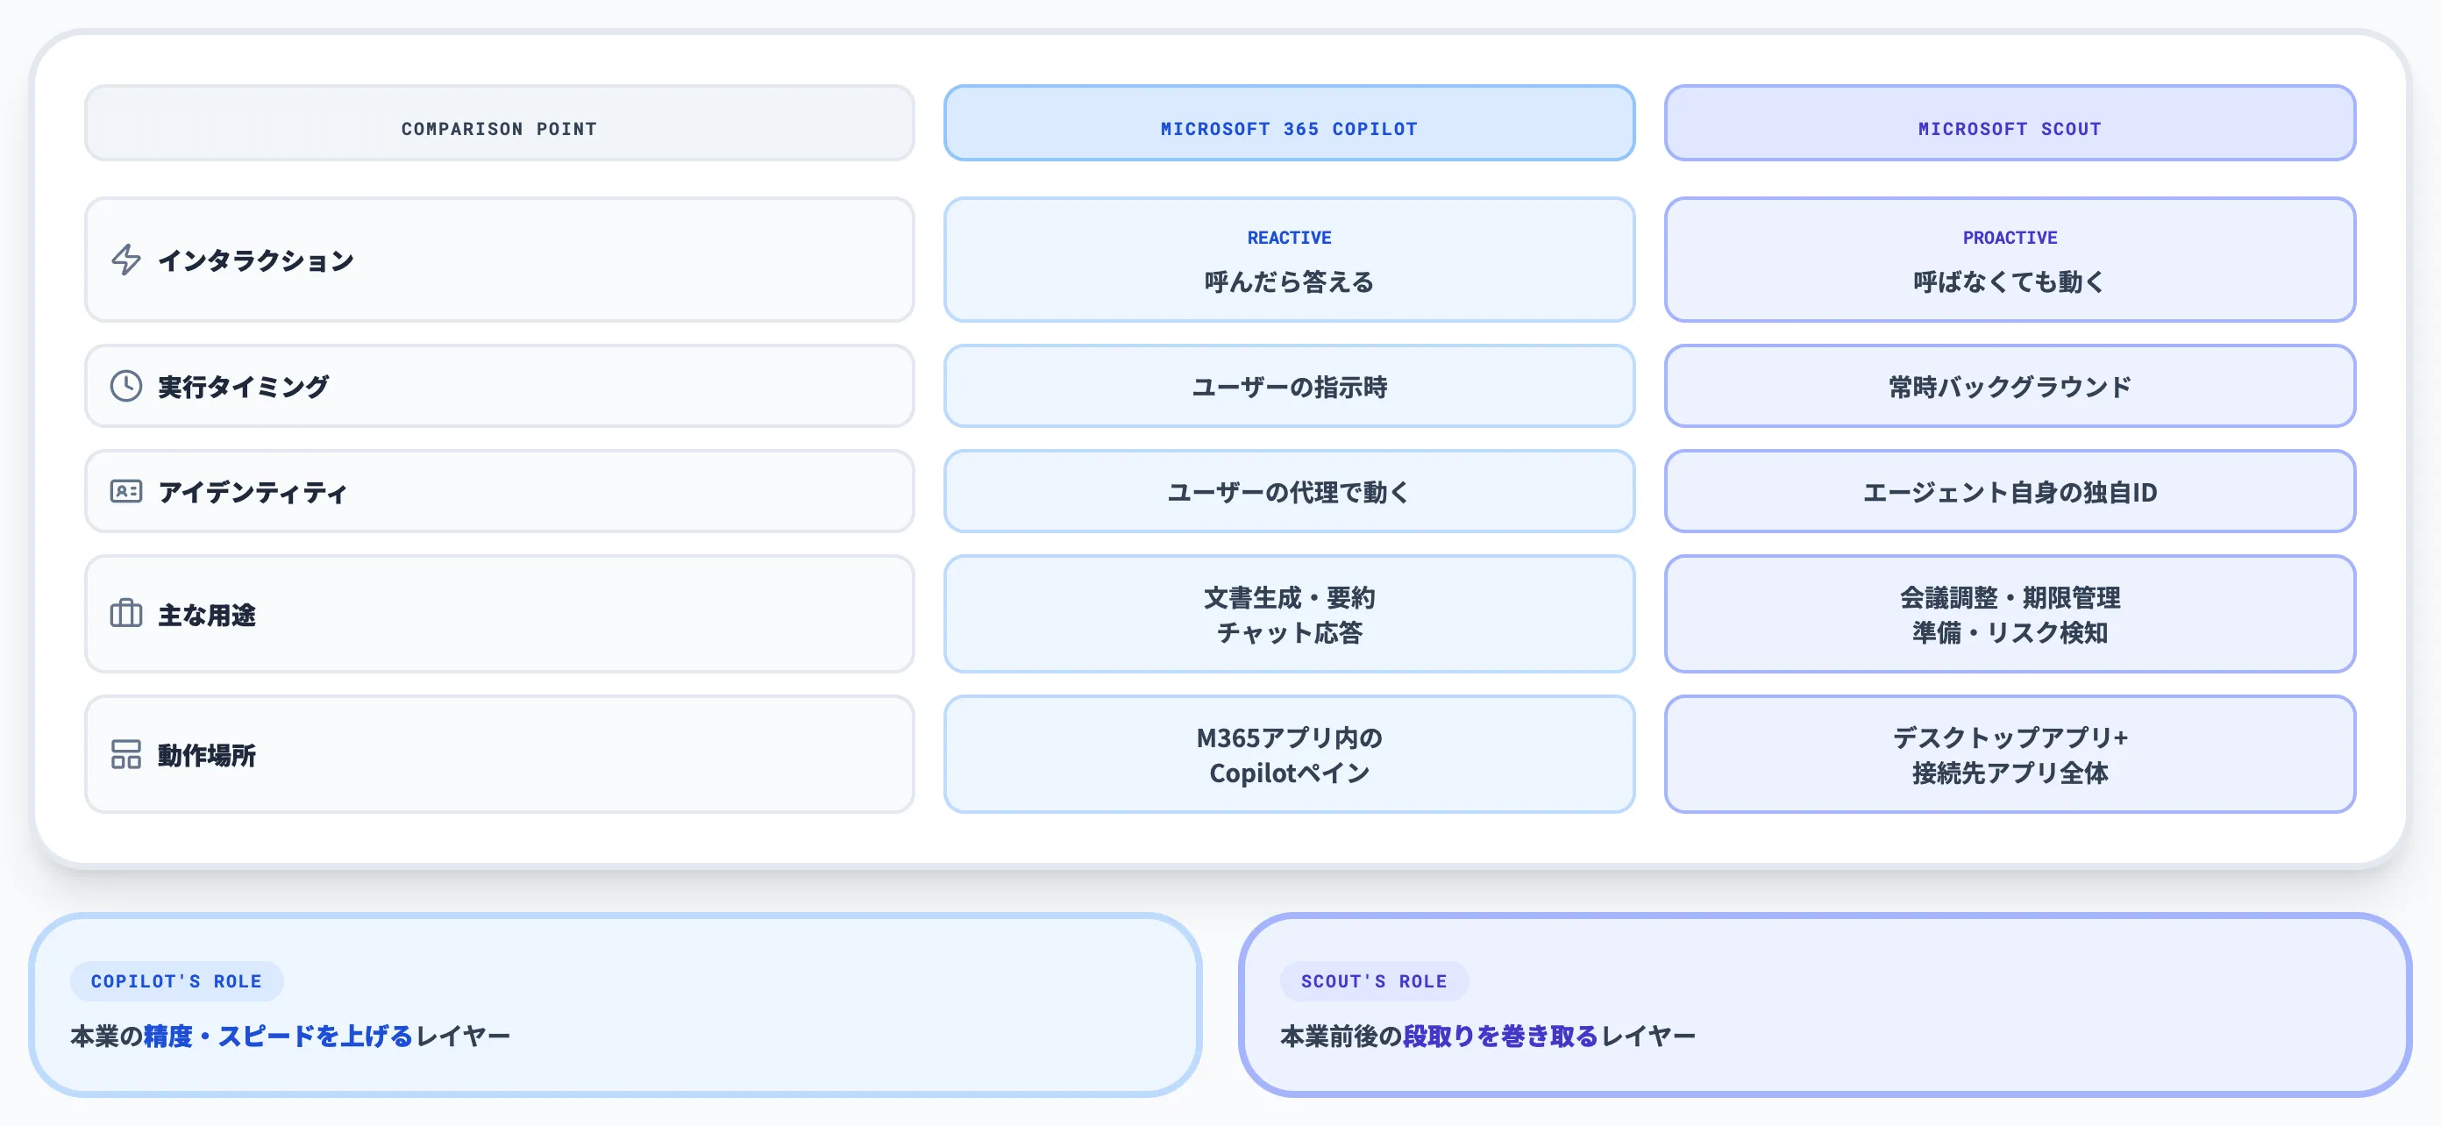This screenshot has height=1126, width=2441.
Task: Click the clock icon beside 実行タイミング
Action: [x=126, y=386]
